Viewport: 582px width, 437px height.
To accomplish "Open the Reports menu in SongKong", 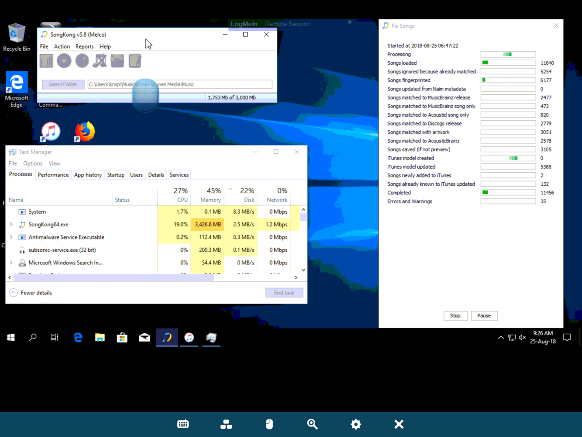I will click(x=84, y=46).
